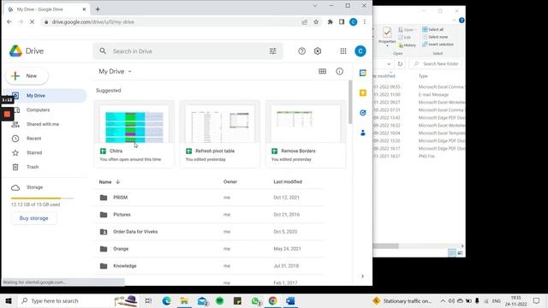
Task: Click Invert selection in File Explorer
Action: click(x=438, y=44)
